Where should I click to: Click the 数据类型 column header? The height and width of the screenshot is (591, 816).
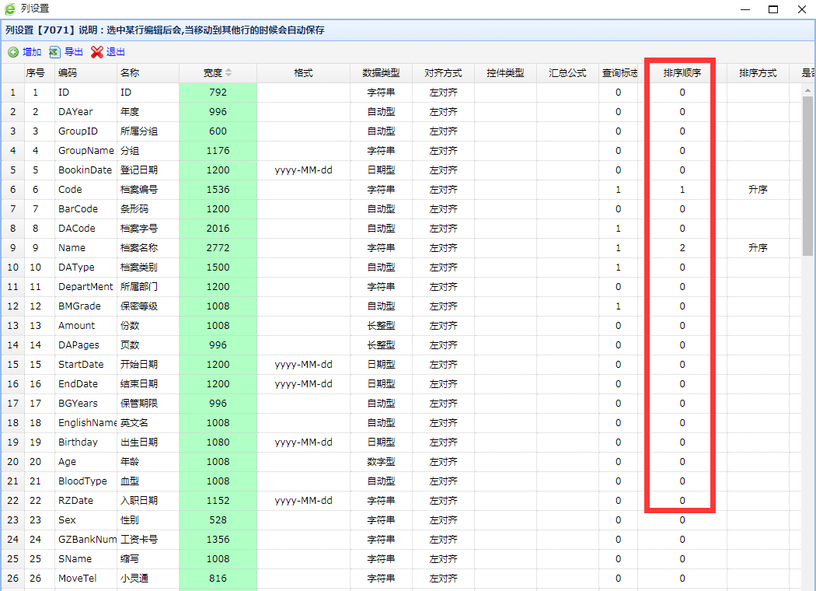381,73
